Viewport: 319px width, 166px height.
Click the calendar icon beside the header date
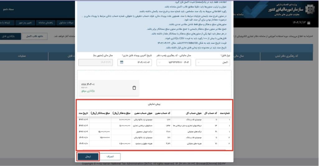(309, 23)
